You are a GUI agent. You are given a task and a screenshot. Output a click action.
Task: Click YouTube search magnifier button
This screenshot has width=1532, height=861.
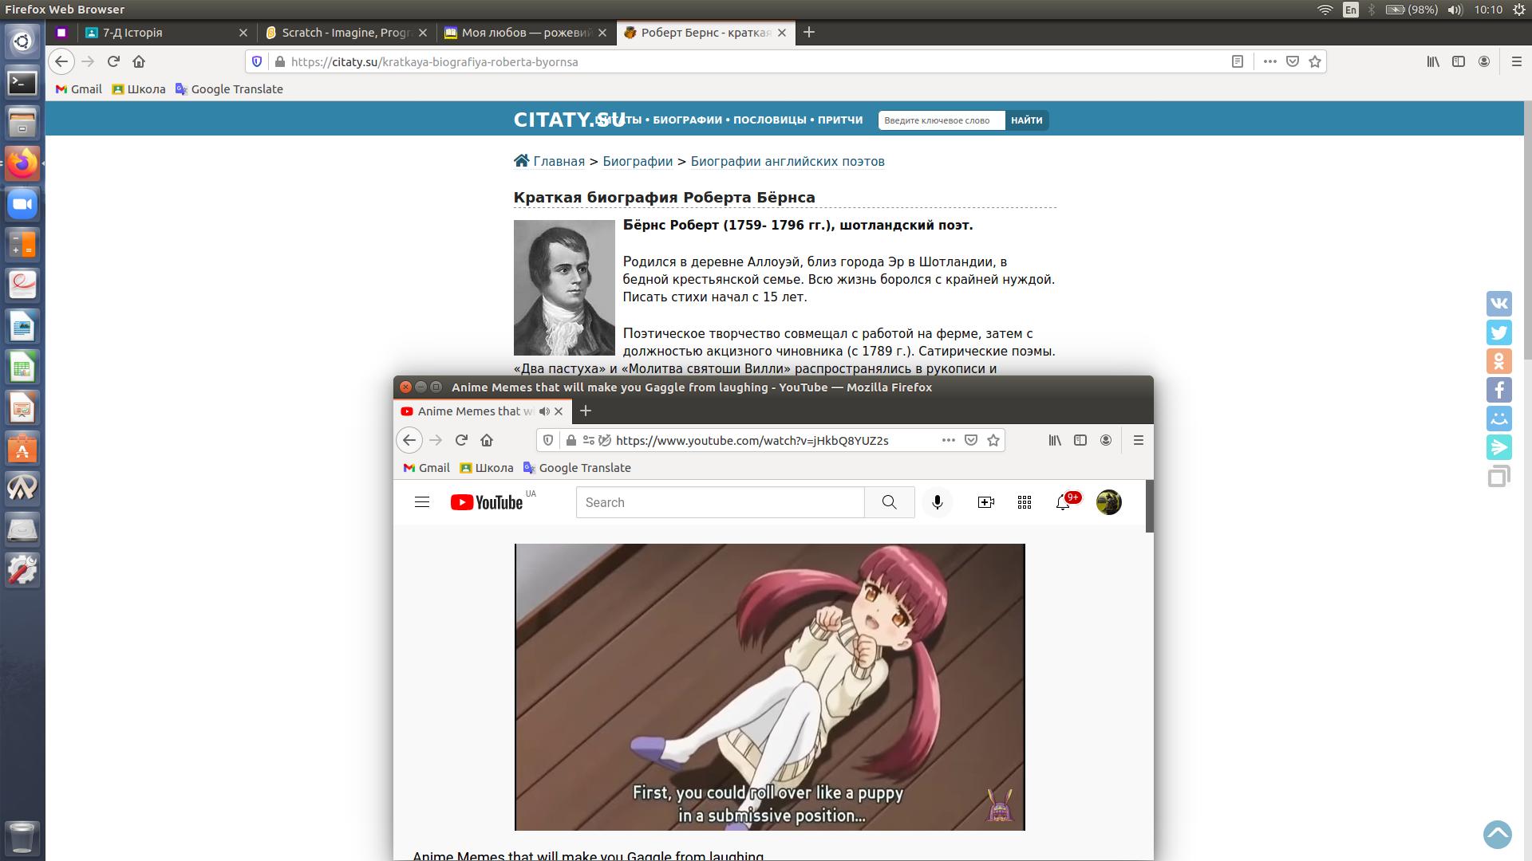pyautogui.click(x=889, y=502)
